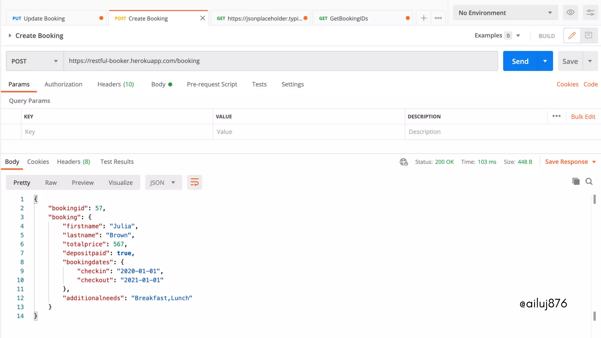Viewport: 601px width, 338px height.
Task: Switch to the Authorization tab
Action: (63, 84)
